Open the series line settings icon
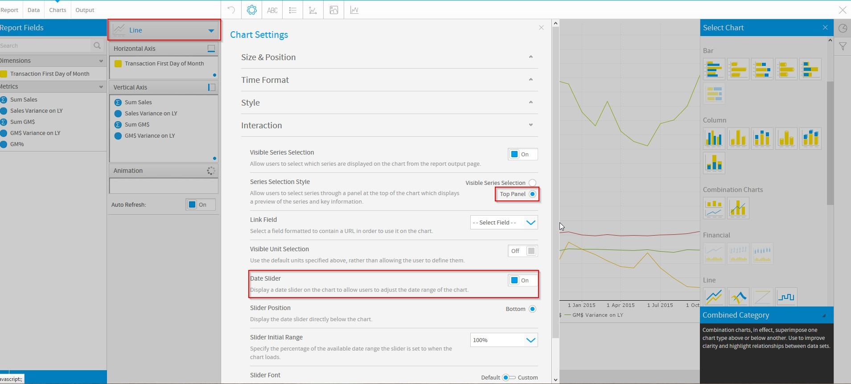 pyautogui.click(x=354, y=10)
